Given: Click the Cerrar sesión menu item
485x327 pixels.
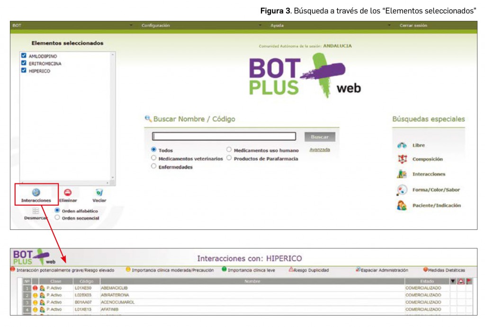Looking at the screenshot, I should coord(413,26).
